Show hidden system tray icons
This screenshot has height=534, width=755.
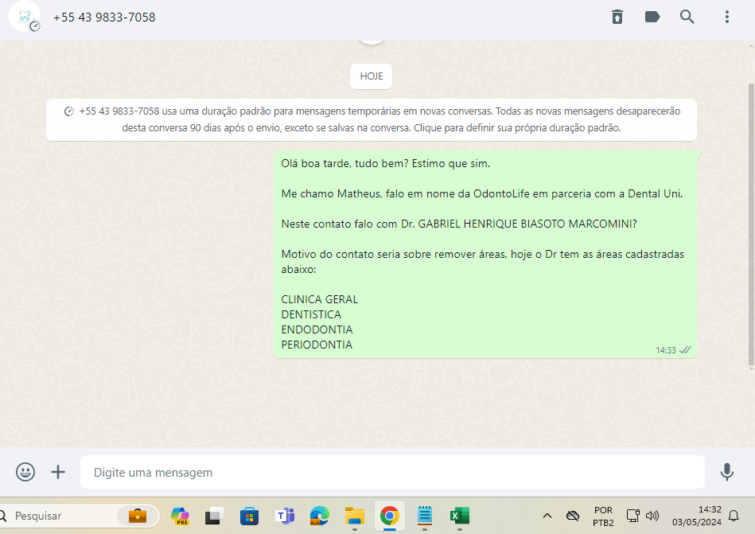point(547,516)
